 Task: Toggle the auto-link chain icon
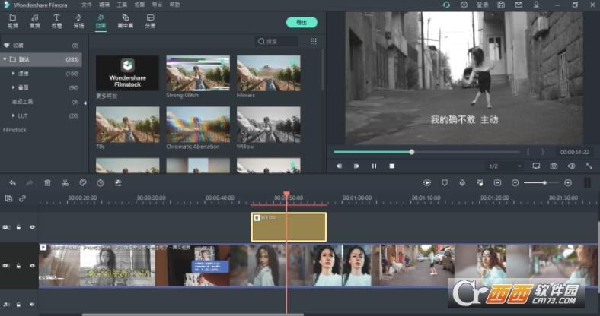tap(23, 198)
